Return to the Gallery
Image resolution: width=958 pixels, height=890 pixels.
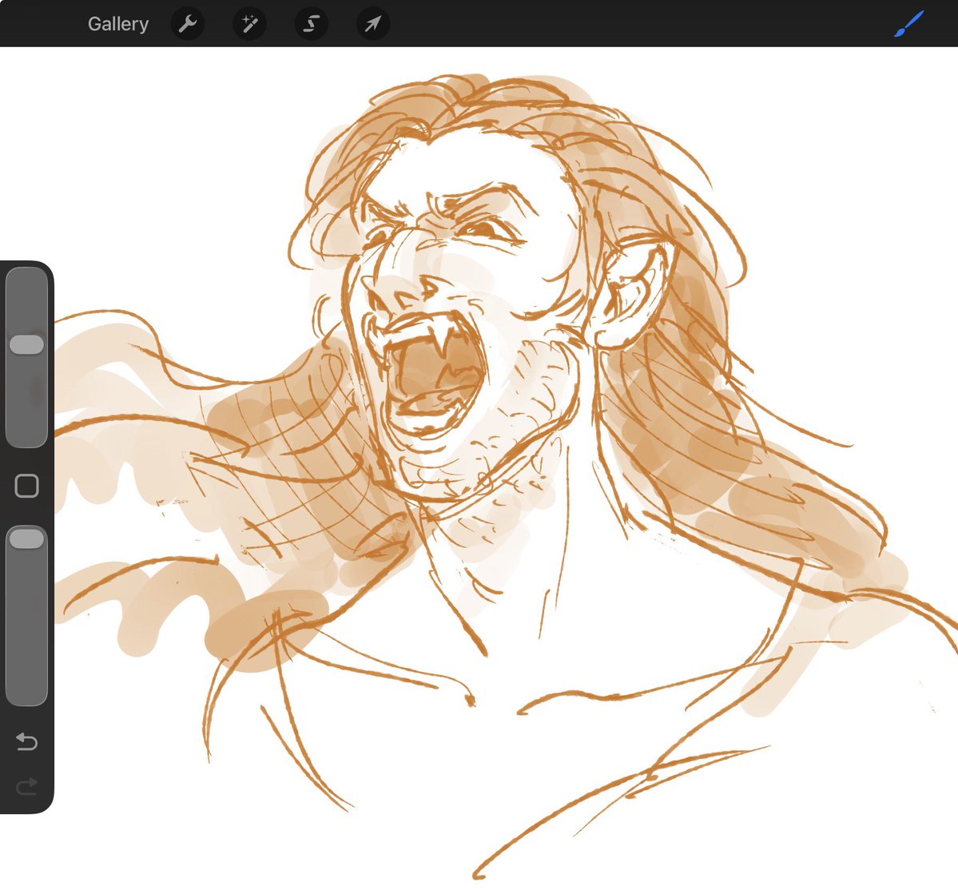[118, 24]
